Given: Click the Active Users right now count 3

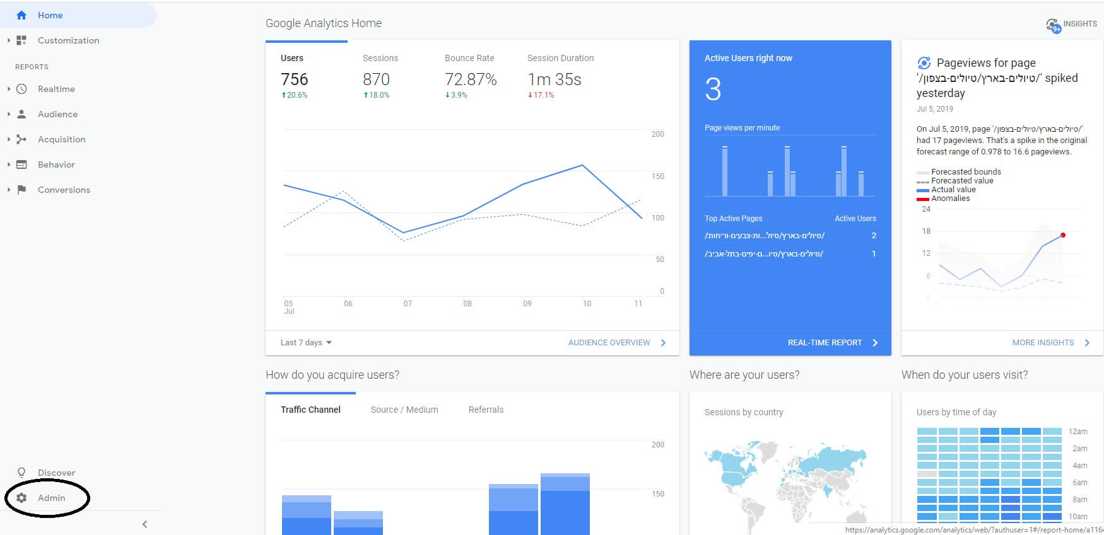Looking at the screenshot, I should coord(713,89).
